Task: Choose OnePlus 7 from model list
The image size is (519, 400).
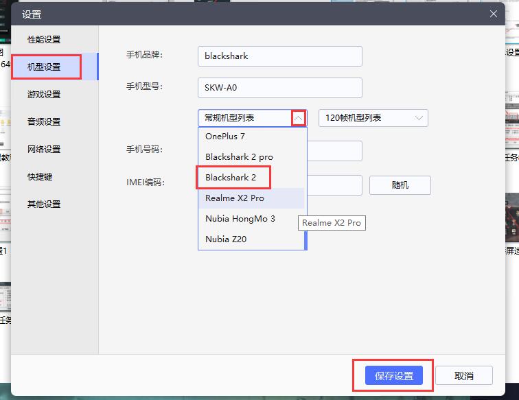Action: click(251, 137)
